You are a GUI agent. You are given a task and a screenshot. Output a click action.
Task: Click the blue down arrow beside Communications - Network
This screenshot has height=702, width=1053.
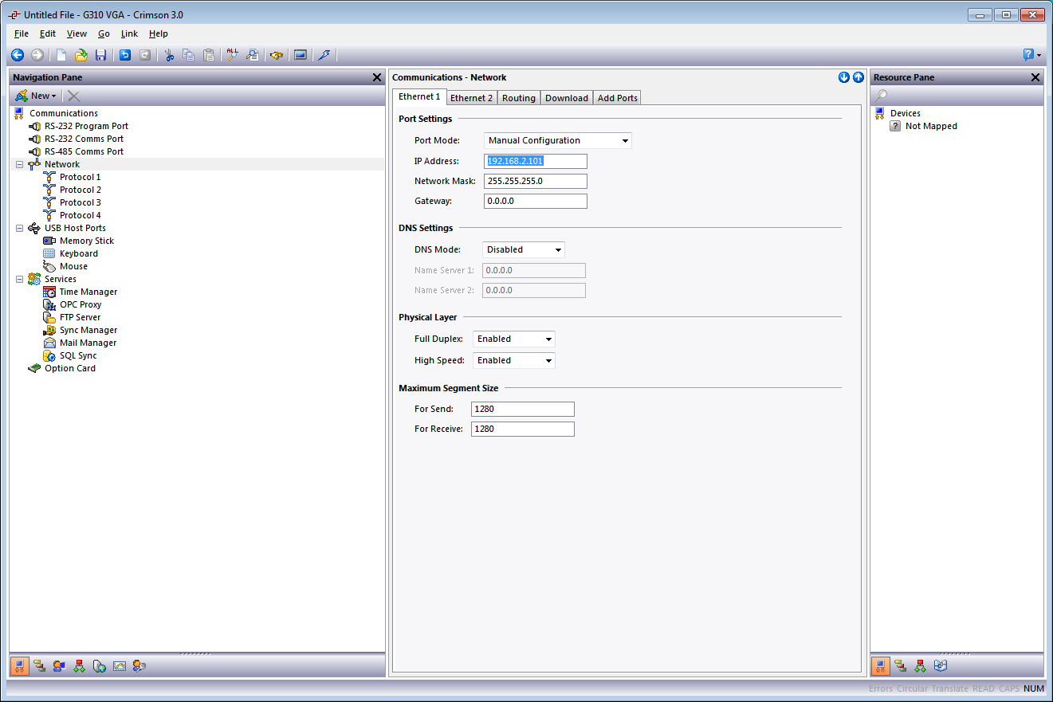tap(844, 77)
